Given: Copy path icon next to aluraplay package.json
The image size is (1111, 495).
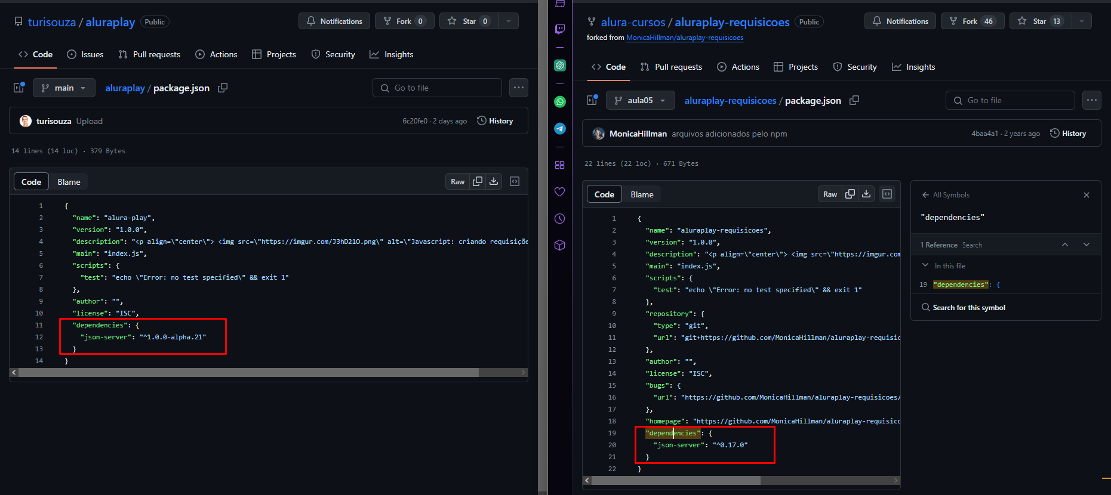Looking at the screenshot, I should [223, 88].
